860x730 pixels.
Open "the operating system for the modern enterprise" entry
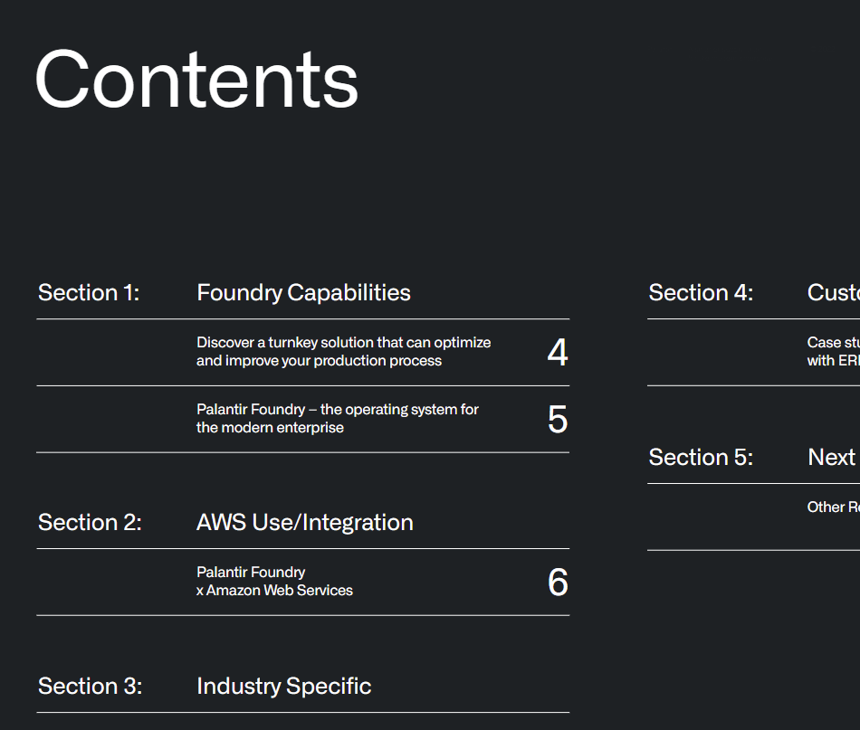pyautogui.click(x=337, y=419)
